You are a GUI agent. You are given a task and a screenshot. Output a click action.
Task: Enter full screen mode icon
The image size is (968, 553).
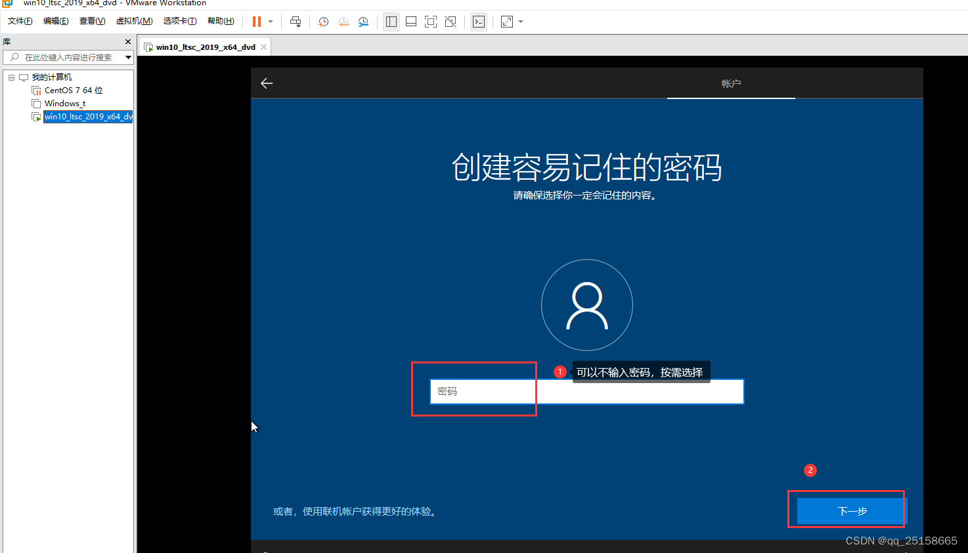(431, 22)
